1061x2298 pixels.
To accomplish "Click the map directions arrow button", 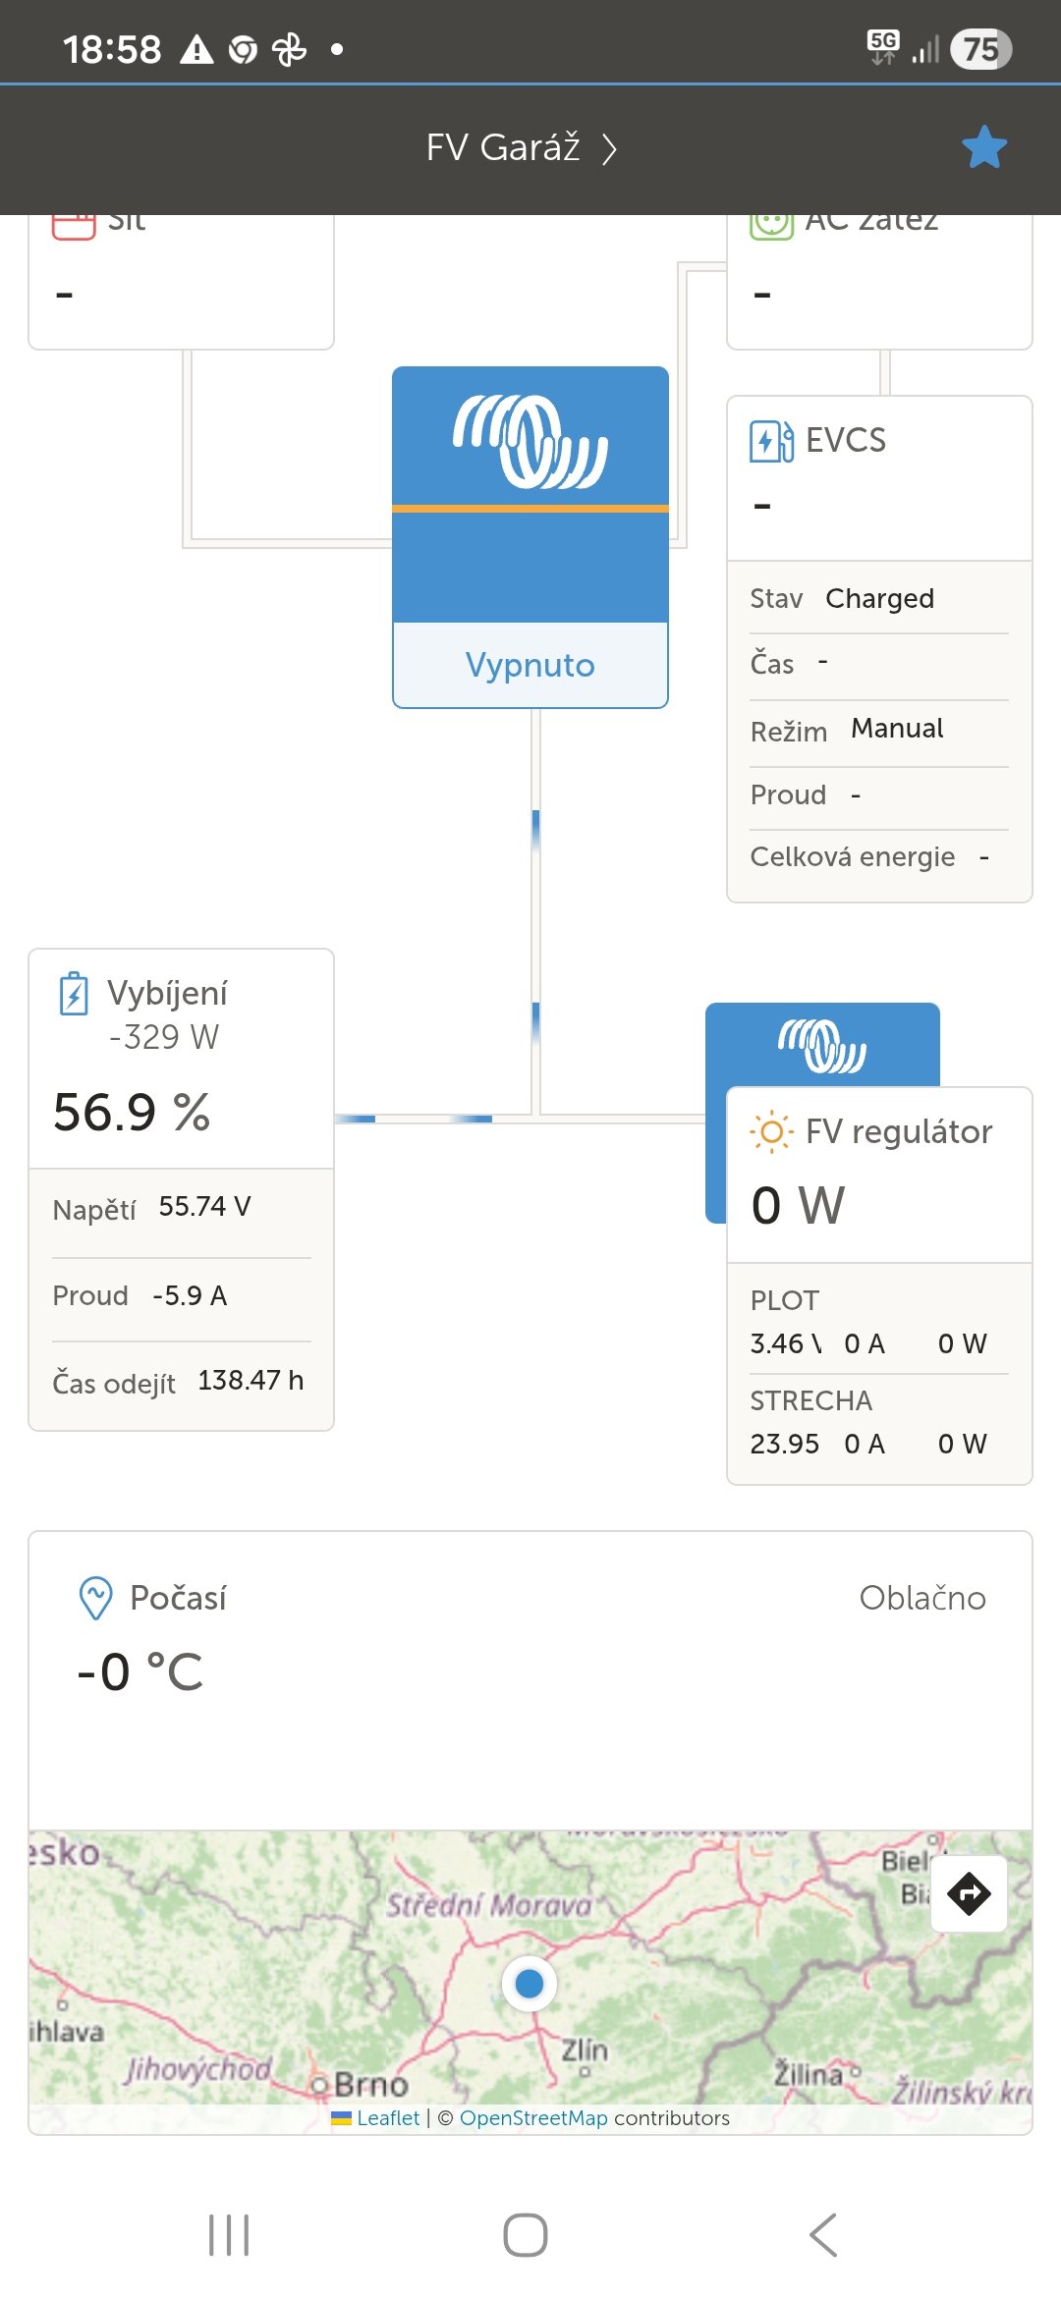I will pyautogui.click(x=969, y=1893).
